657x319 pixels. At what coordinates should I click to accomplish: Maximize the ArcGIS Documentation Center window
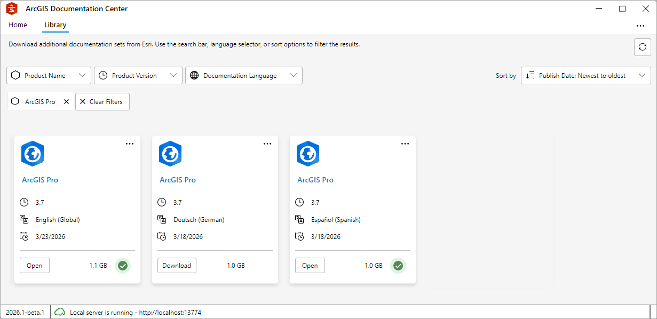(x=622, y=9)
